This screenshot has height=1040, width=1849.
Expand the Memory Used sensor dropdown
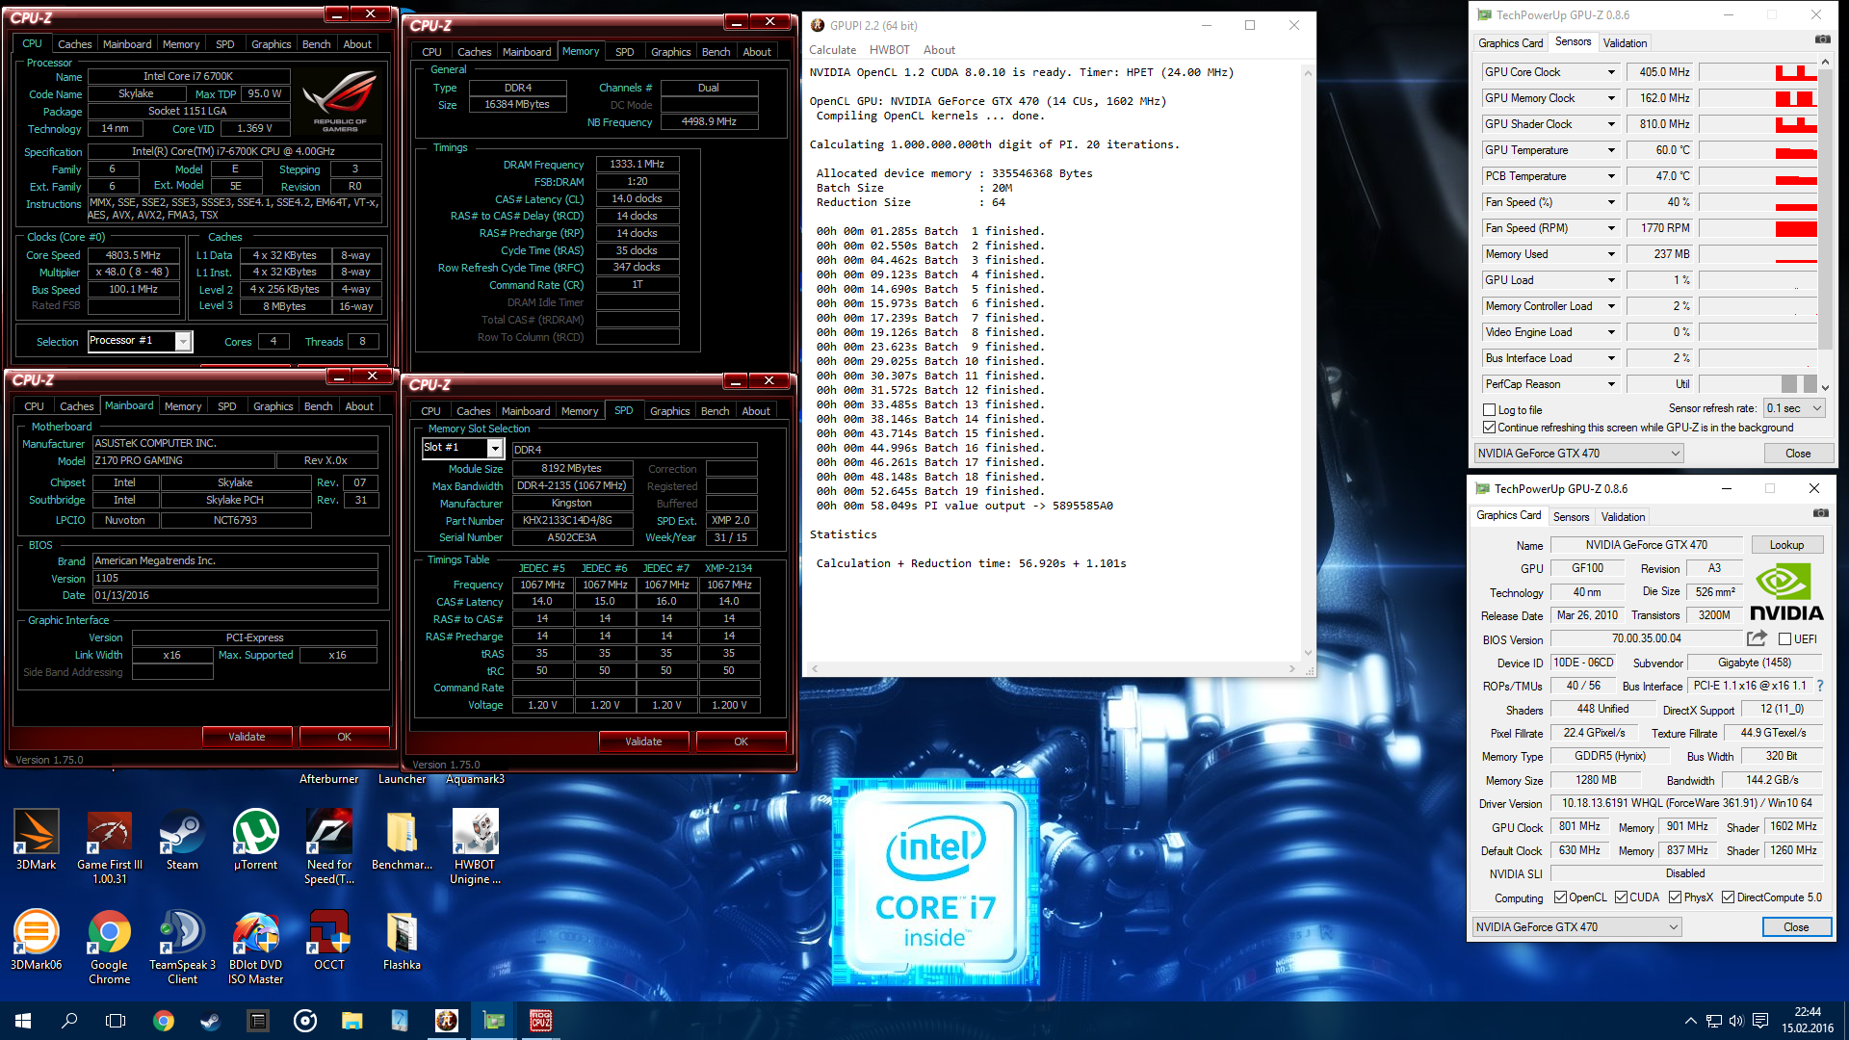click(x=1611, y=254)
